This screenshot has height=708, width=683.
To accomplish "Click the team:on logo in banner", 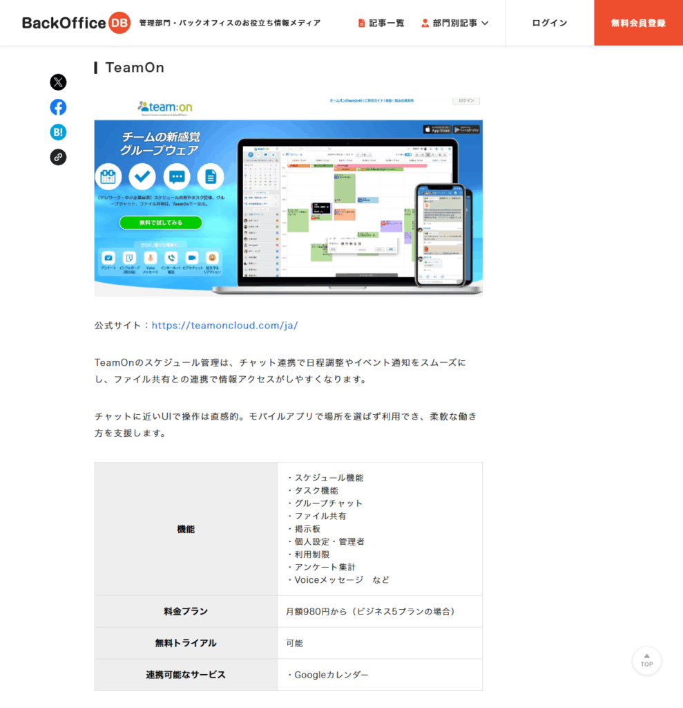I will coord(165,108).
